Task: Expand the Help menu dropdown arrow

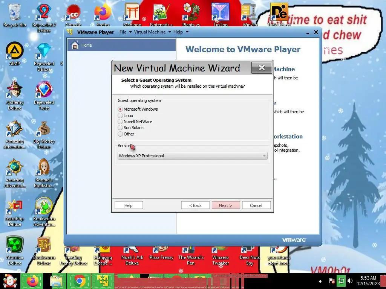Action: (x=187, y=32)
